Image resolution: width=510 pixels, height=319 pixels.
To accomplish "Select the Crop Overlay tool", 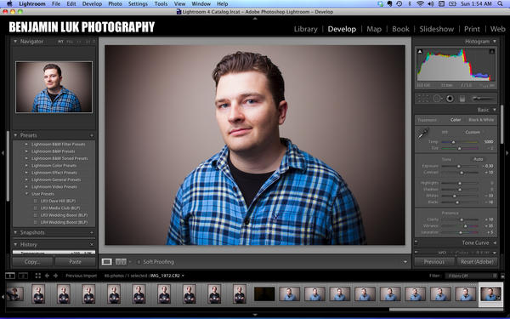I will (422, 99).
